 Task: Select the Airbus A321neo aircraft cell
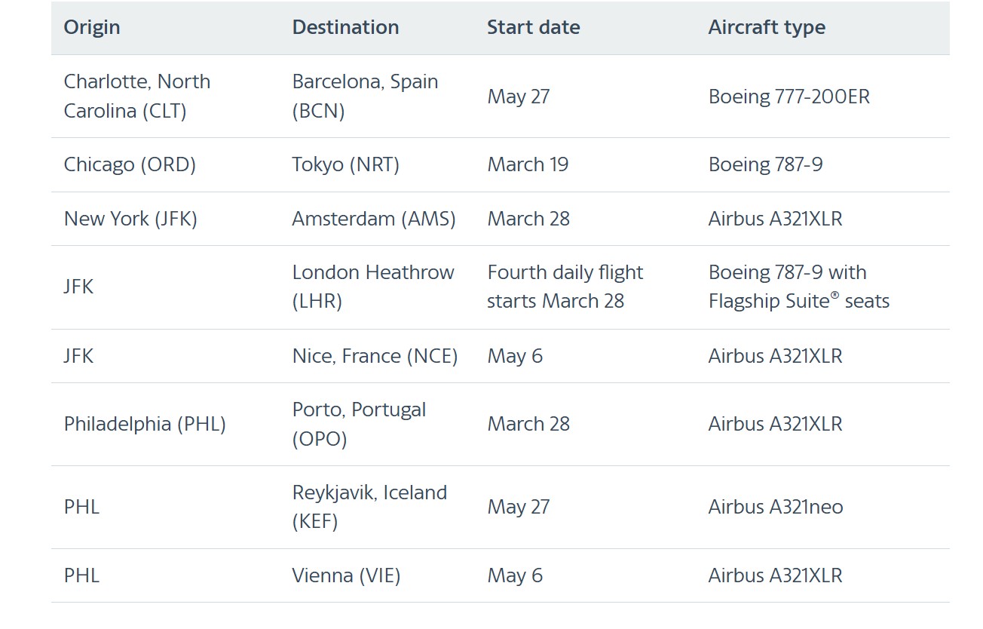[x=776, y=507]
